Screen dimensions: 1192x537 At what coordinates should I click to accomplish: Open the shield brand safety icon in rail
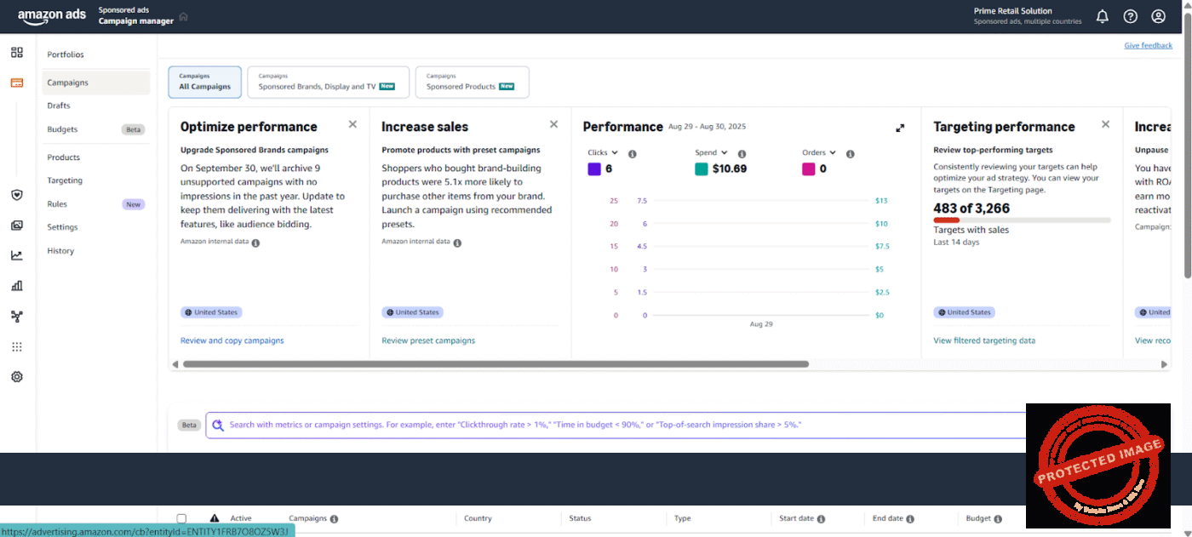[17, 195]
